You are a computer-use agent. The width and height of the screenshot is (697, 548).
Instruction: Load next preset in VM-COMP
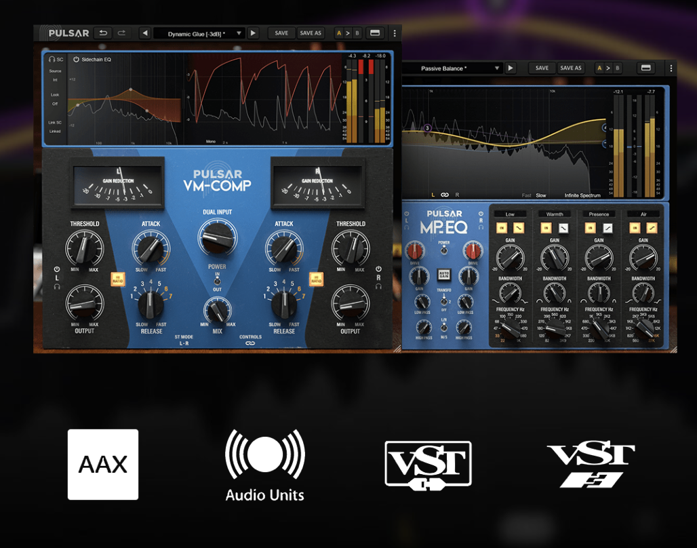253,33
